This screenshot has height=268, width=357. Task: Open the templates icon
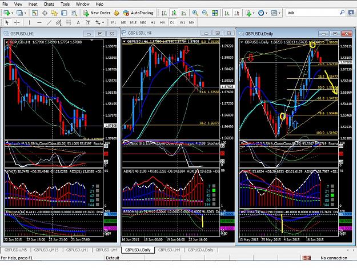pyautogui.click(x=274, y=13)
